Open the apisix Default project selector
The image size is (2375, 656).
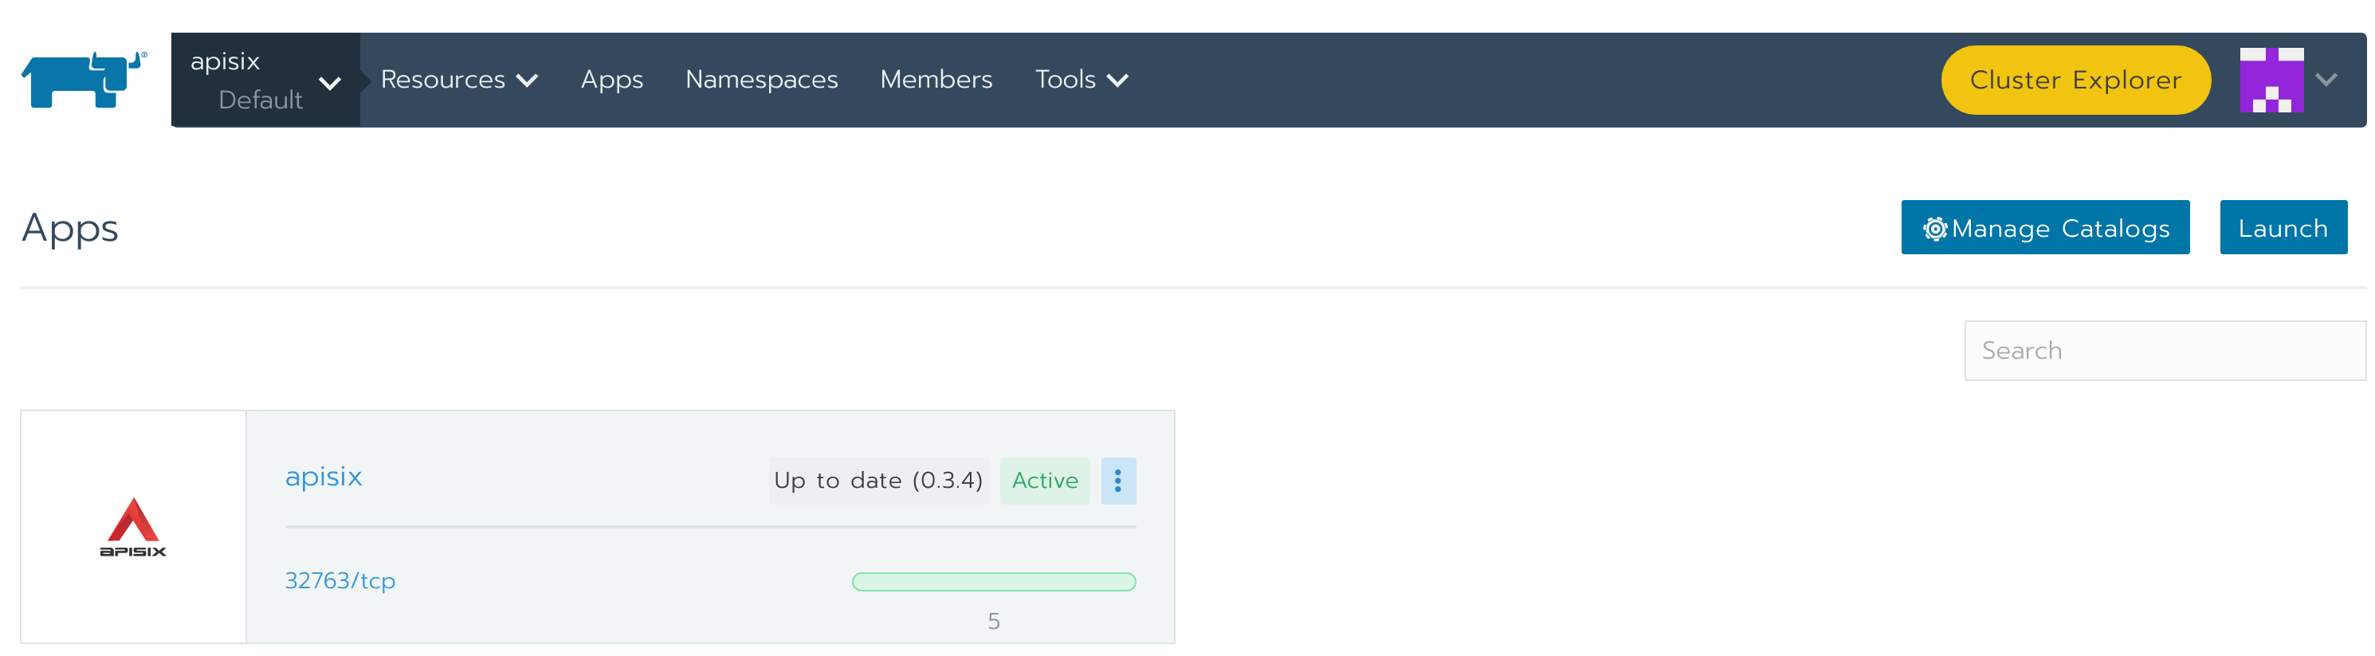coord(265,81)
